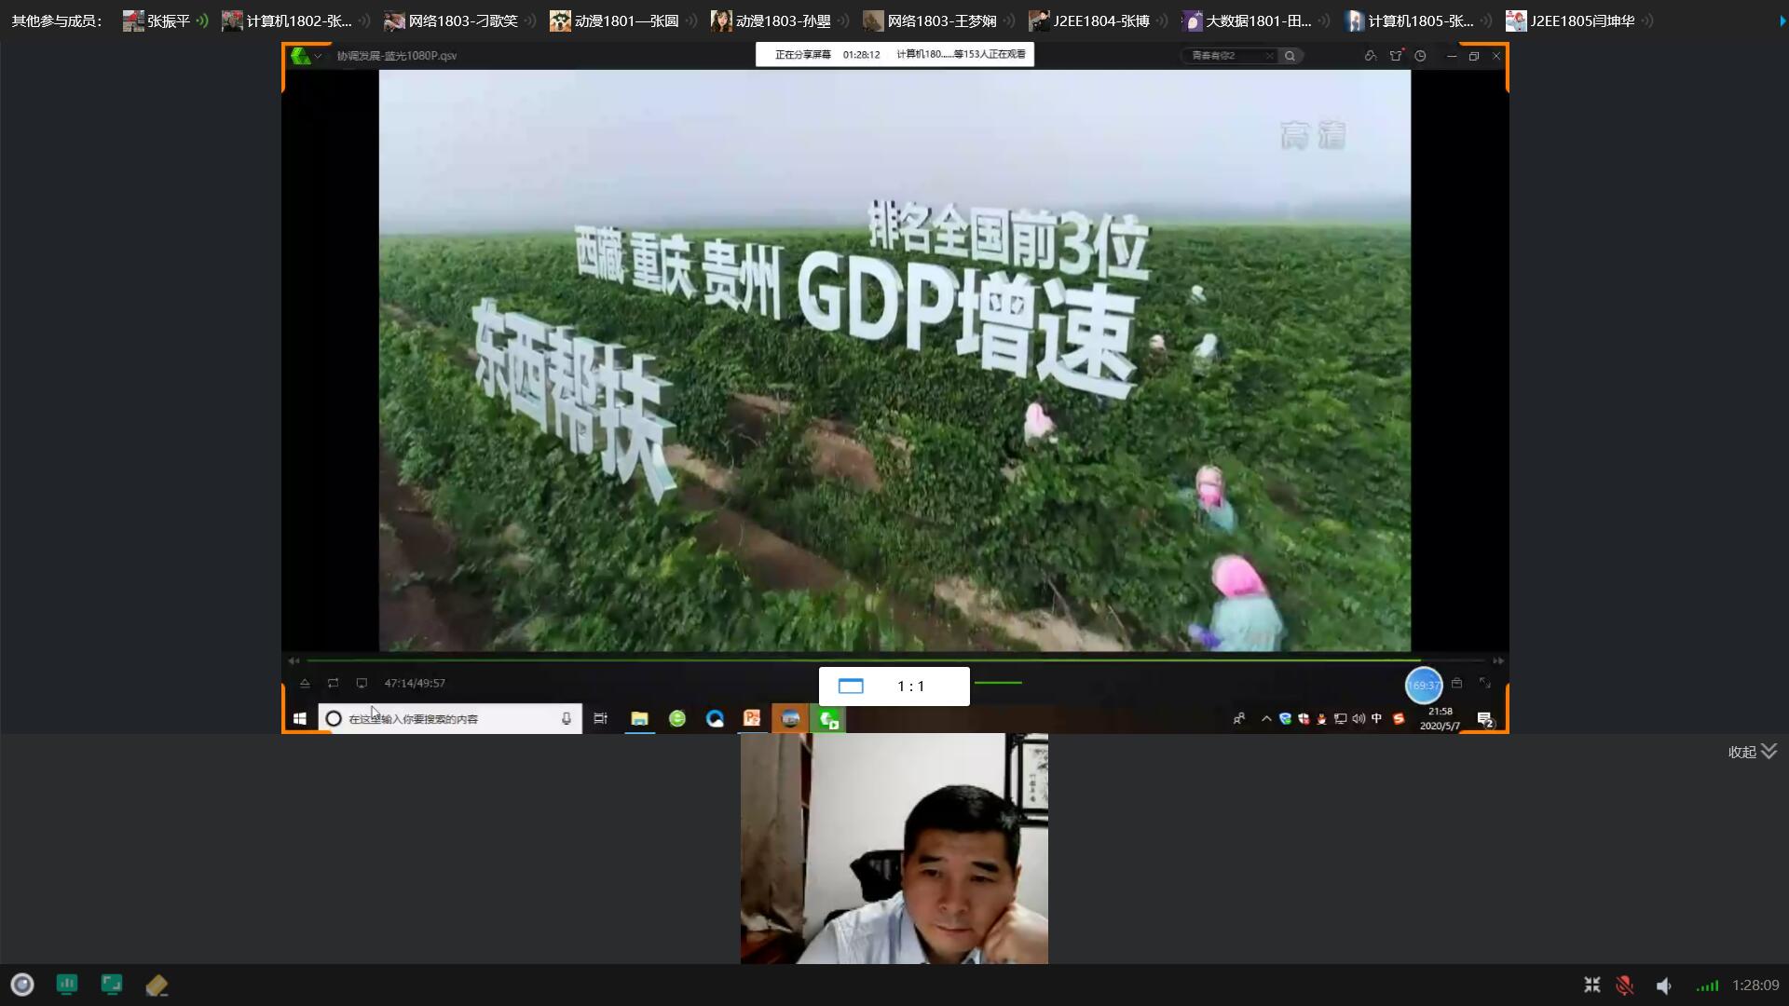Unmute the red microphone

1625,985
